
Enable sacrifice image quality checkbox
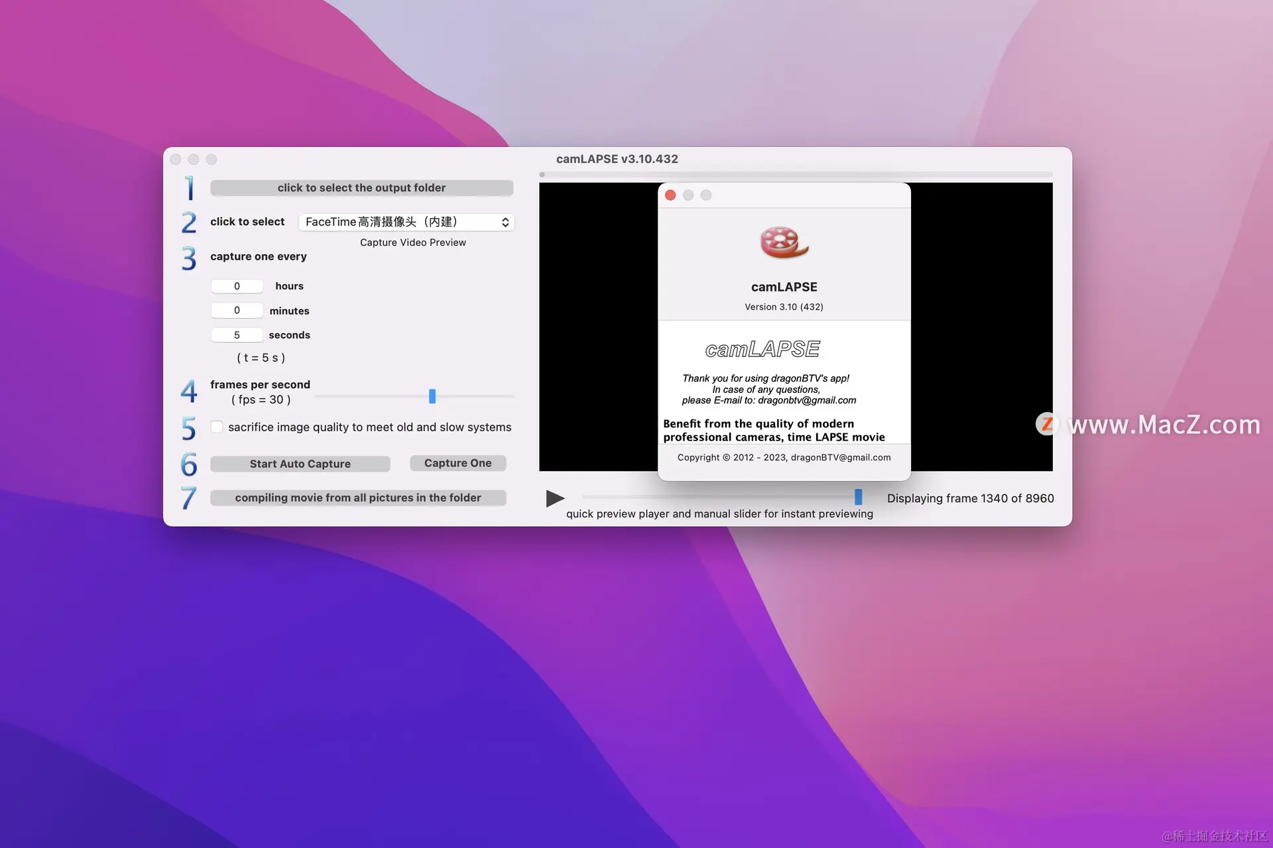point(217,427)
